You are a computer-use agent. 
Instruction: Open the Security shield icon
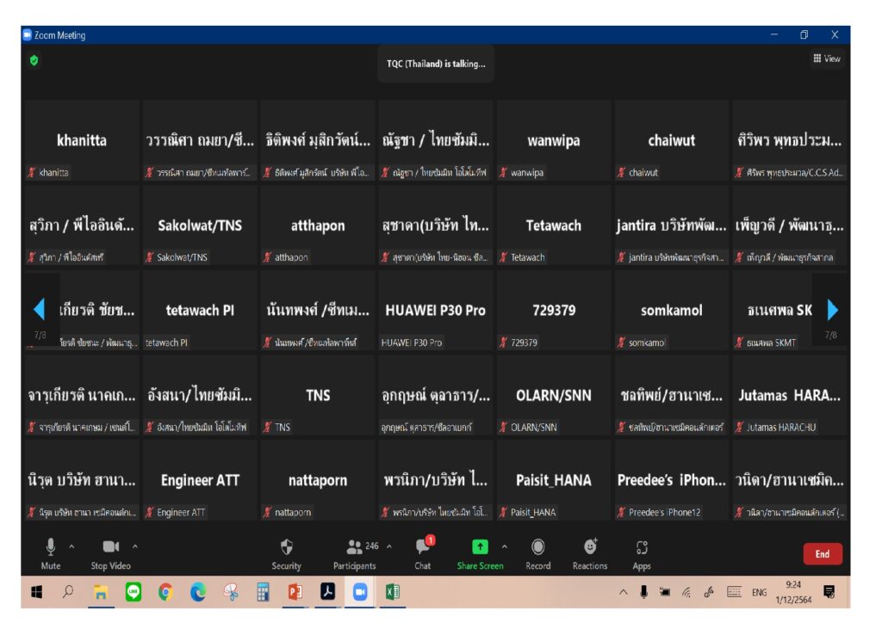click(286, 546)
